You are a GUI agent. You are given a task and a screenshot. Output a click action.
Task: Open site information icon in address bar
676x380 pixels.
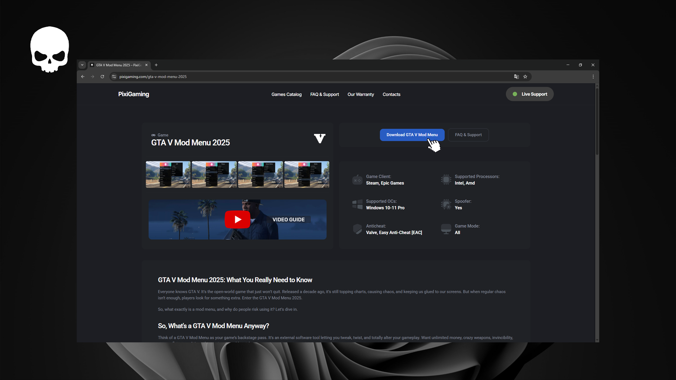point(114,77)
